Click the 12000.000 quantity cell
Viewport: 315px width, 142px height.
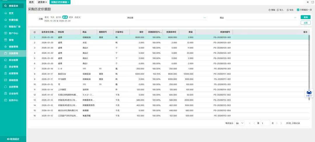click(x=188, y=74)
